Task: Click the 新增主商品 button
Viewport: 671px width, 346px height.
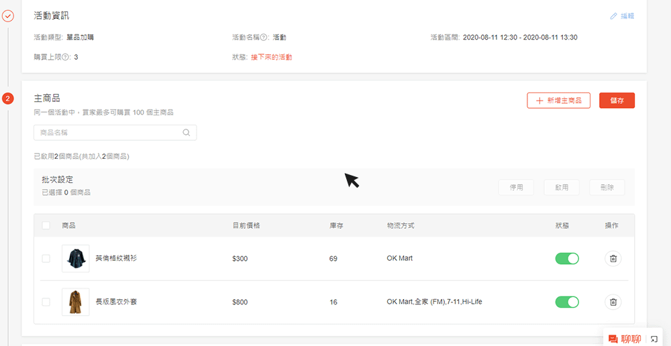Action: click(x=558, y=101)
